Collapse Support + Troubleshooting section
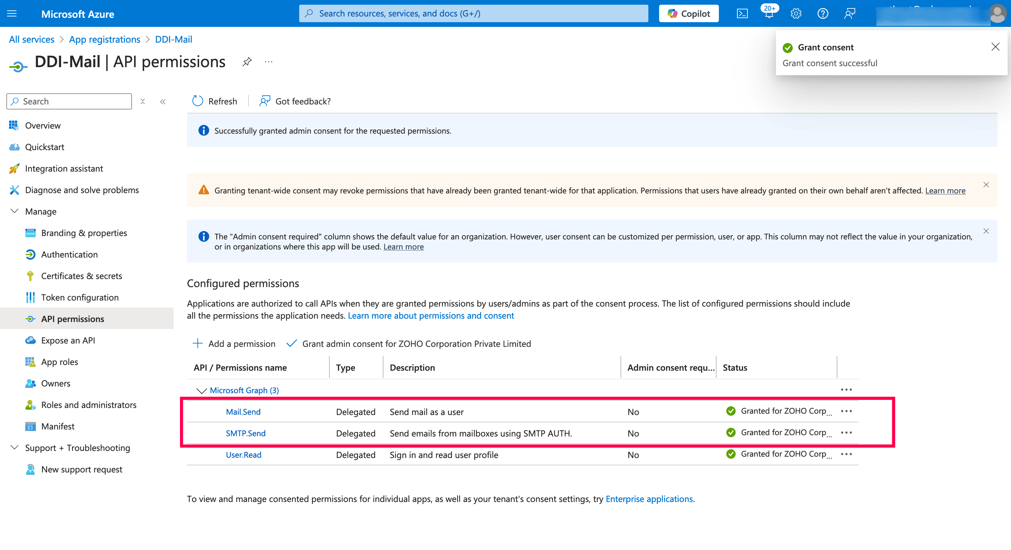Viewport: 1011px width, 550px height. click(x=14, y=448)
